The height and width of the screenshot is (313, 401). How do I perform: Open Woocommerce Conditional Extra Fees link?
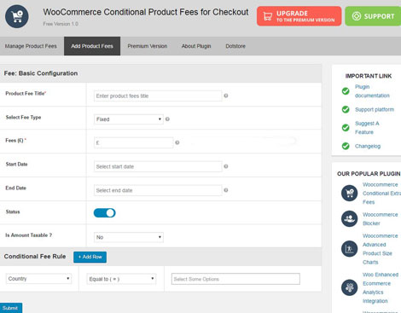coord(381,194)
